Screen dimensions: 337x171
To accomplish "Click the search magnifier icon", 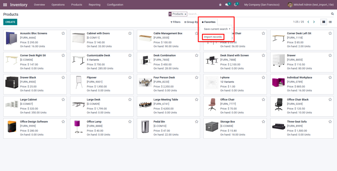I will [x=332, y=14].
